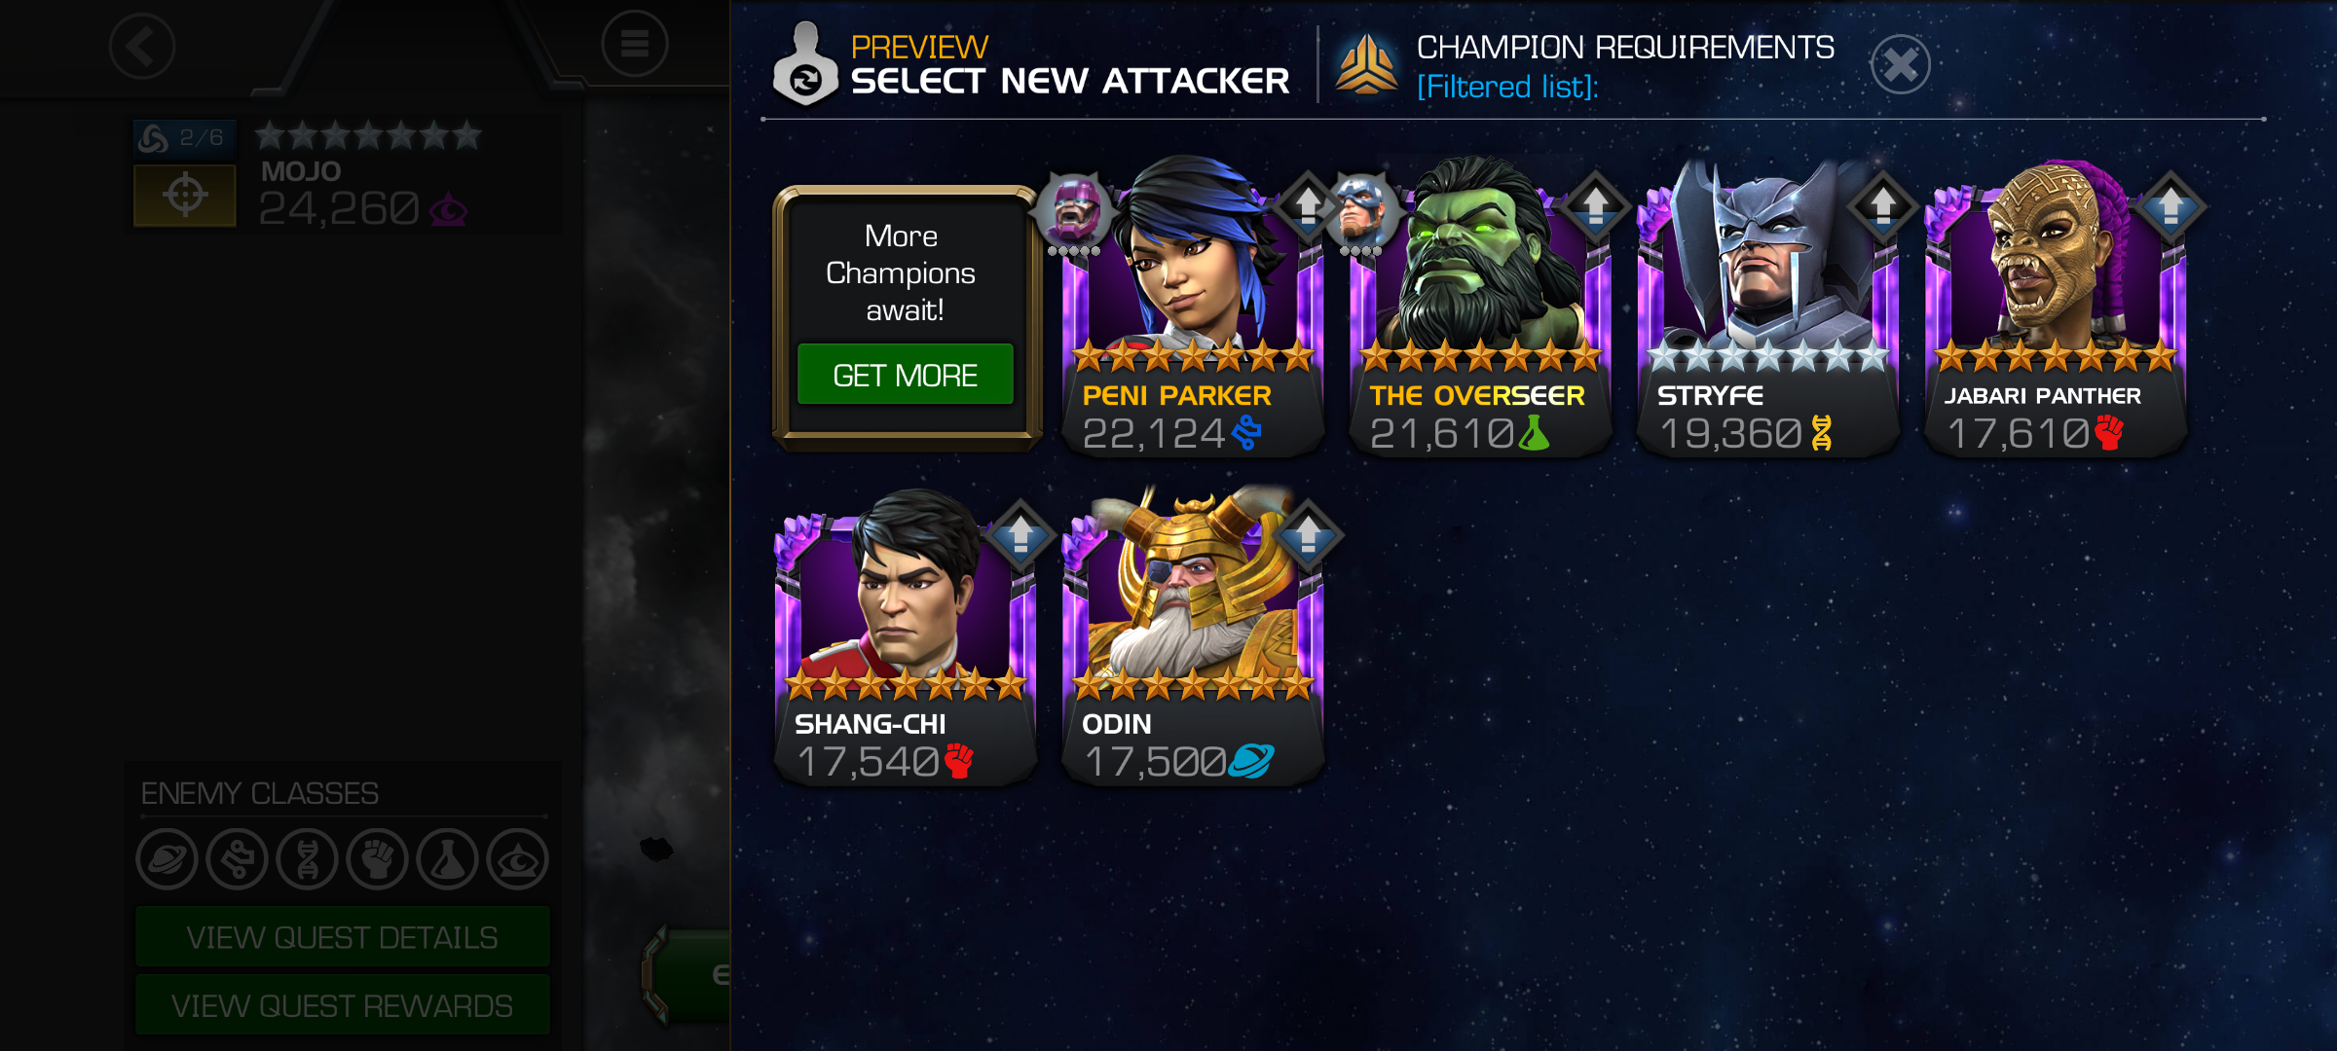Select Shang-Chi champion card

pyautogui.click(x=905, y=637)
